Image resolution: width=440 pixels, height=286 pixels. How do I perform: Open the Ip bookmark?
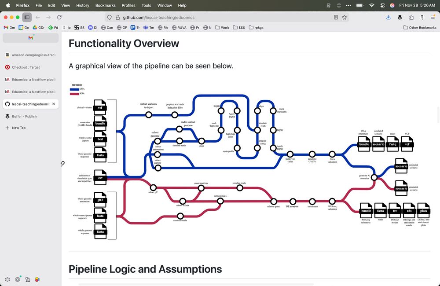pyautogui.click(x=66, y=28)
